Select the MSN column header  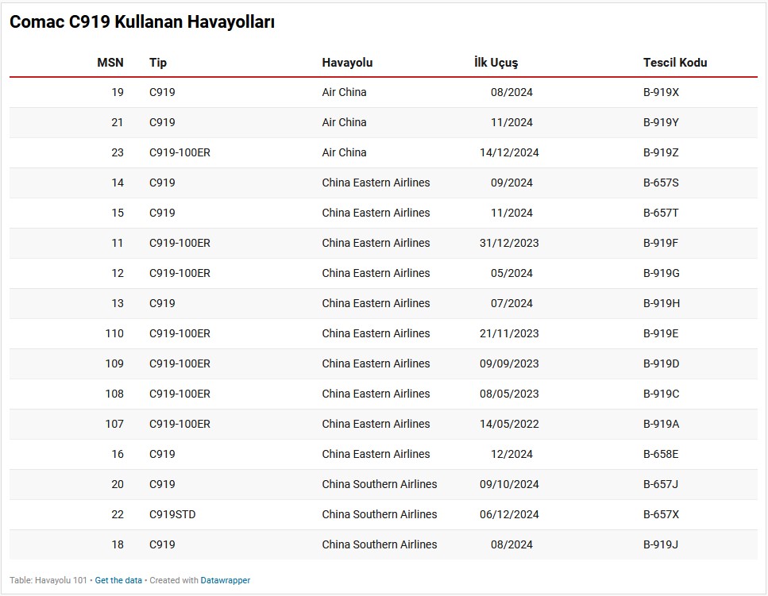(110, 63)
